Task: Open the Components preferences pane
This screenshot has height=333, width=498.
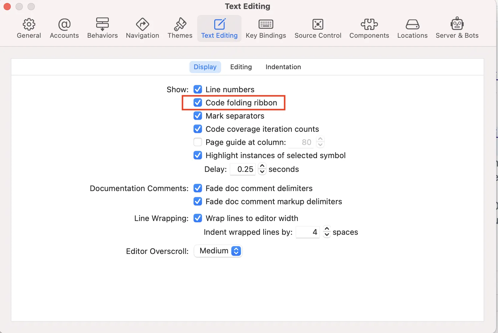Action: pyautogui.click(x=369, y=29)
